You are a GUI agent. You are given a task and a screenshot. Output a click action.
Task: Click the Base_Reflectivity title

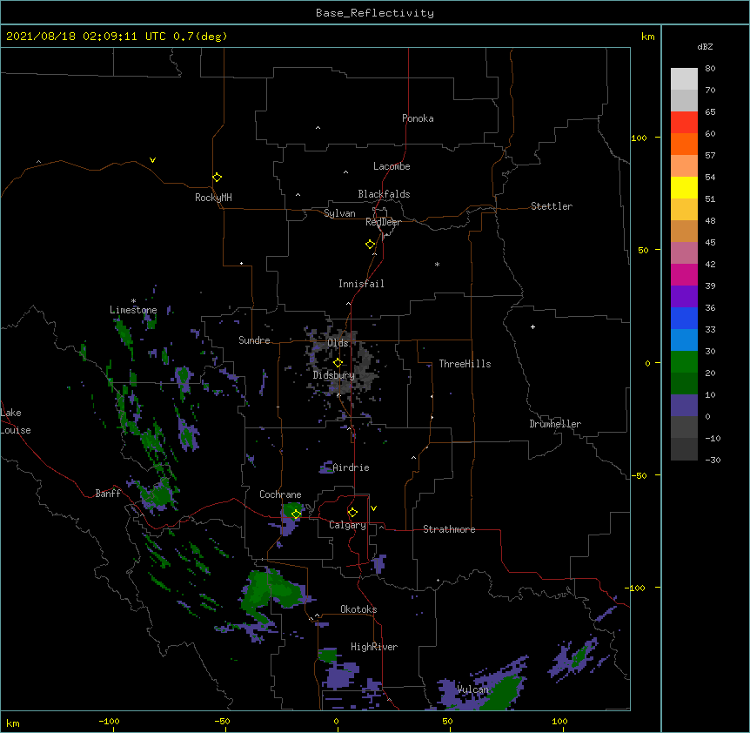click(x=375, y=13)
